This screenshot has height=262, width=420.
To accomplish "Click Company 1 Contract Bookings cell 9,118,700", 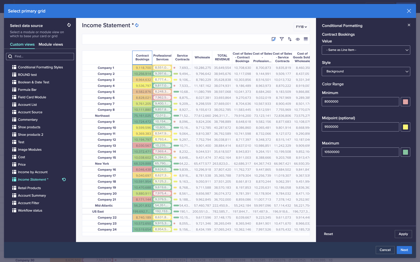I will [x=142, y=68].
